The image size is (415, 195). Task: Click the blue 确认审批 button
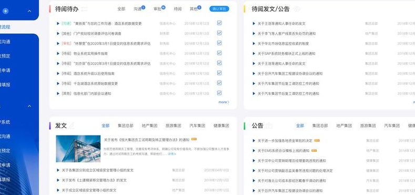[x=219, y=9]
